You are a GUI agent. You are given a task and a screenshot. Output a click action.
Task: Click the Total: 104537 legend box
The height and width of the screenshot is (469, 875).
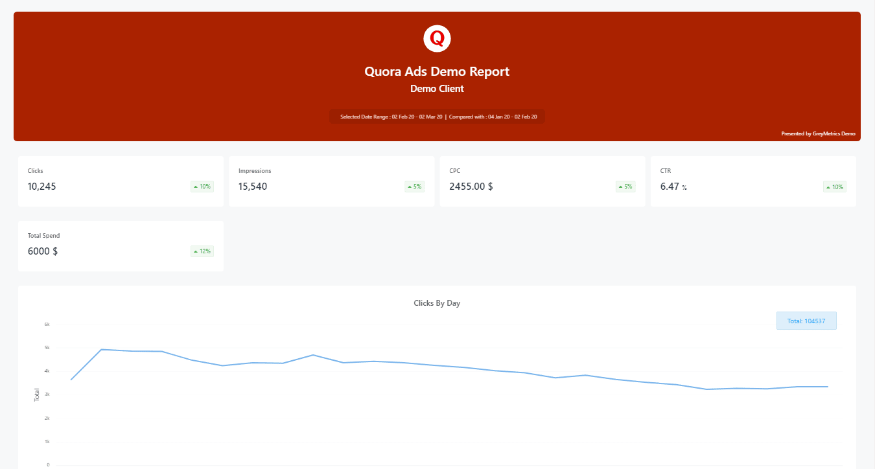pos(806,321)
